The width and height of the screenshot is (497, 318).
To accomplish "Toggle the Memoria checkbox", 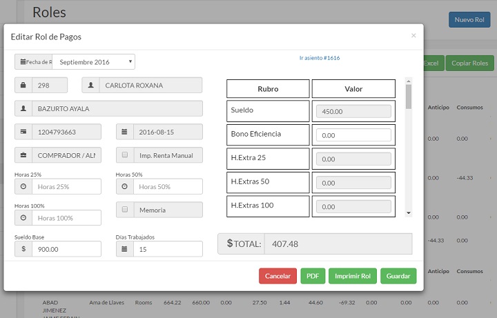I will 125,210.
